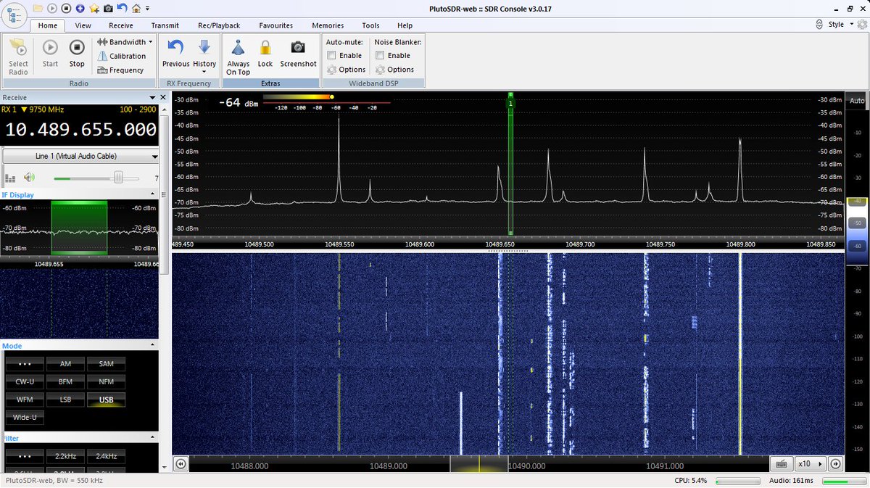Open the 9750 MHz converter dropdown

pos(42,109)
